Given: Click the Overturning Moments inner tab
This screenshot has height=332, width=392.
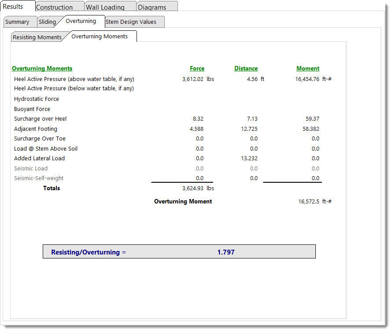Looking at the screenshot, I should (100, 37).
